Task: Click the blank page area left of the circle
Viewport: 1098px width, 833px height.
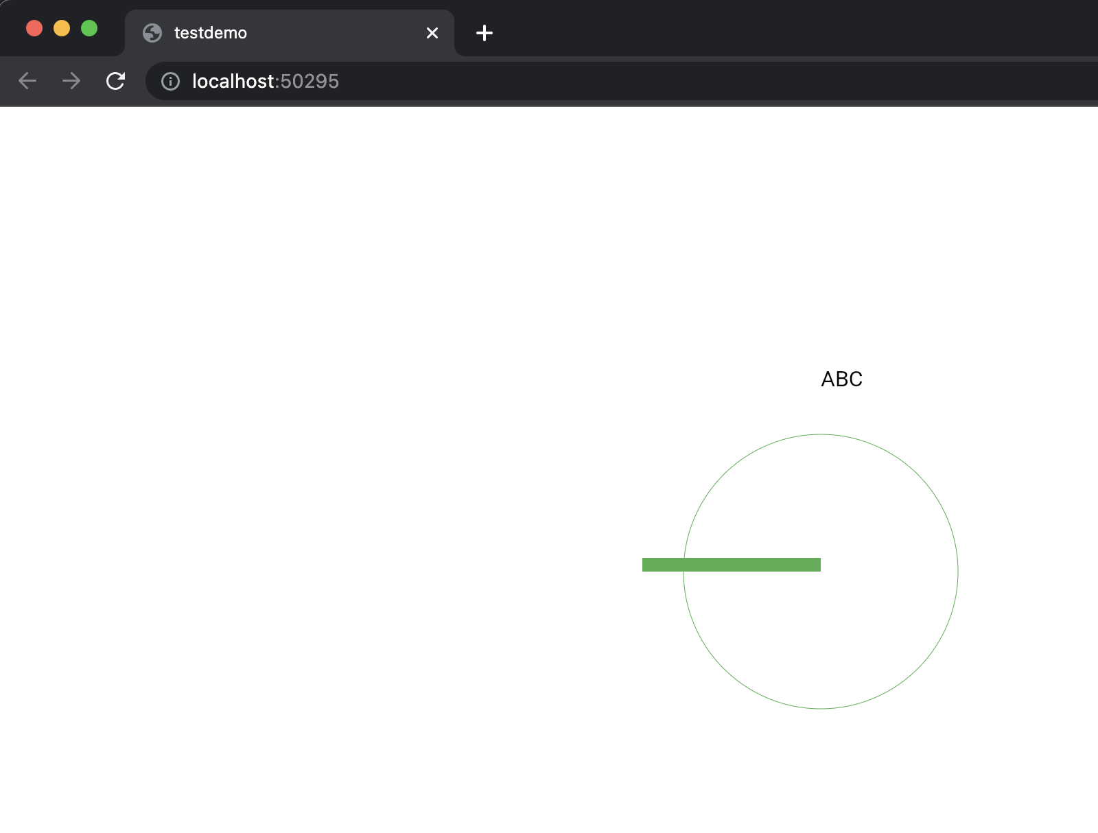Action: (x=343, y=549)
